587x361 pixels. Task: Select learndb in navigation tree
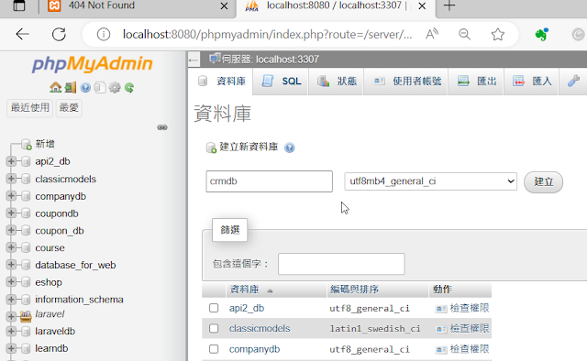51,348
